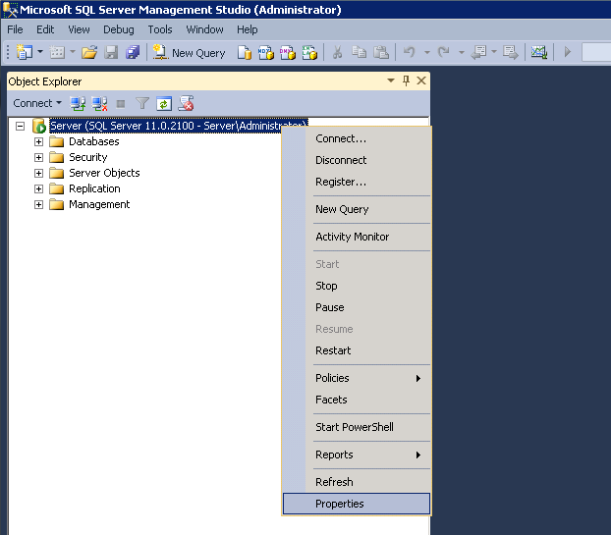Click the Undo arrow icon
The height and width of the screenshot is (535, 611).
click(410, 52)
